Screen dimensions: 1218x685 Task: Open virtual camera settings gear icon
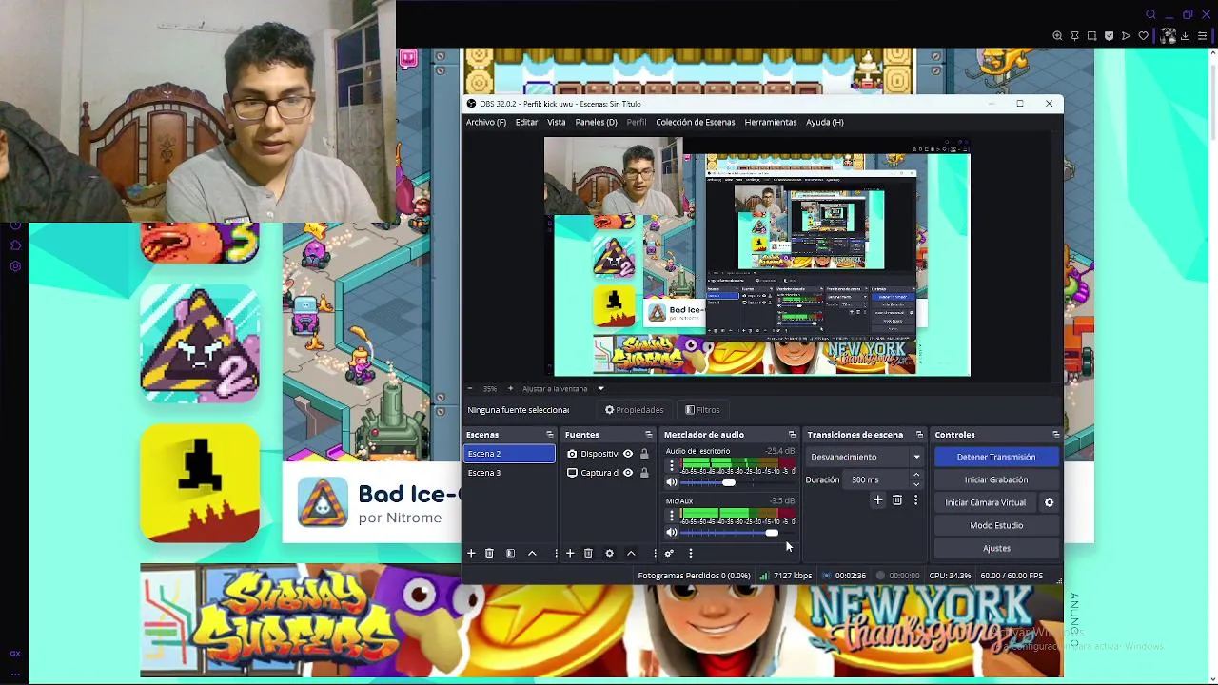(x=1049, y=502)
